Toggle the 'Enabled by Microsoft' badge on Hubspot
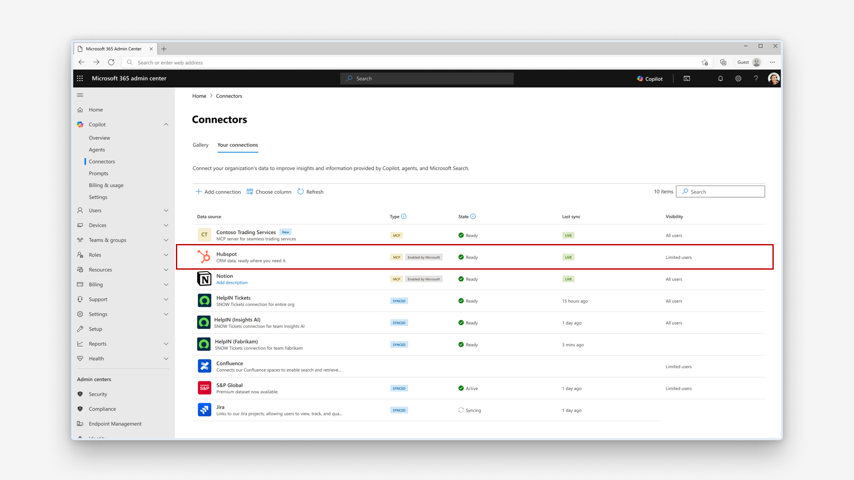 pyautogui.click(x=423, y=257)
